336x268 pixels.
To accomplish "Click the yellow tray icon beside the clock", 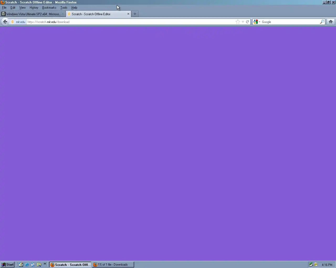I will pos(316,265).
